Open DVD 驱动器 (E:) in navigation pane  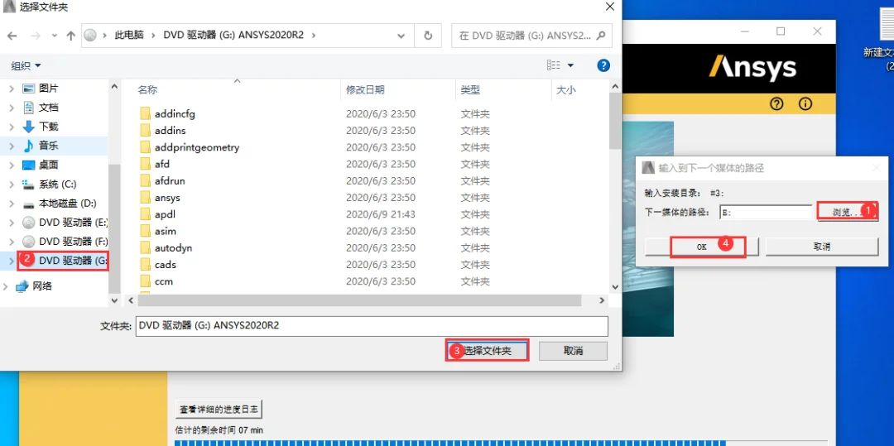pos(73,222)
